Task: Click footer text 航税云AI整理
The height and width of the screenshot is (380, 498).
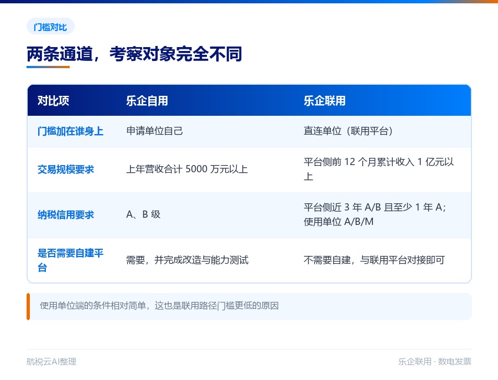Action: [51, 362]
